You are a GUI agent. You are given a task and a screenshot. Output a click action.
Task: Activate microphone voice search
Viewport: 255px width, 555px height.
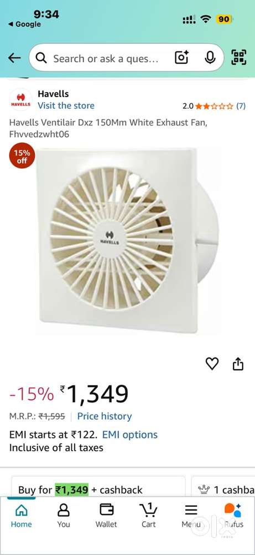210,57
